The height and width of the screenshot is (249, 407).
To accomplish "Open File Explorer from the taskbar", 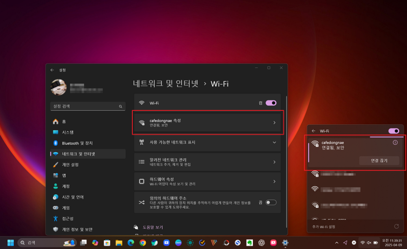I will pyautogui.click(x=119, y=243).
